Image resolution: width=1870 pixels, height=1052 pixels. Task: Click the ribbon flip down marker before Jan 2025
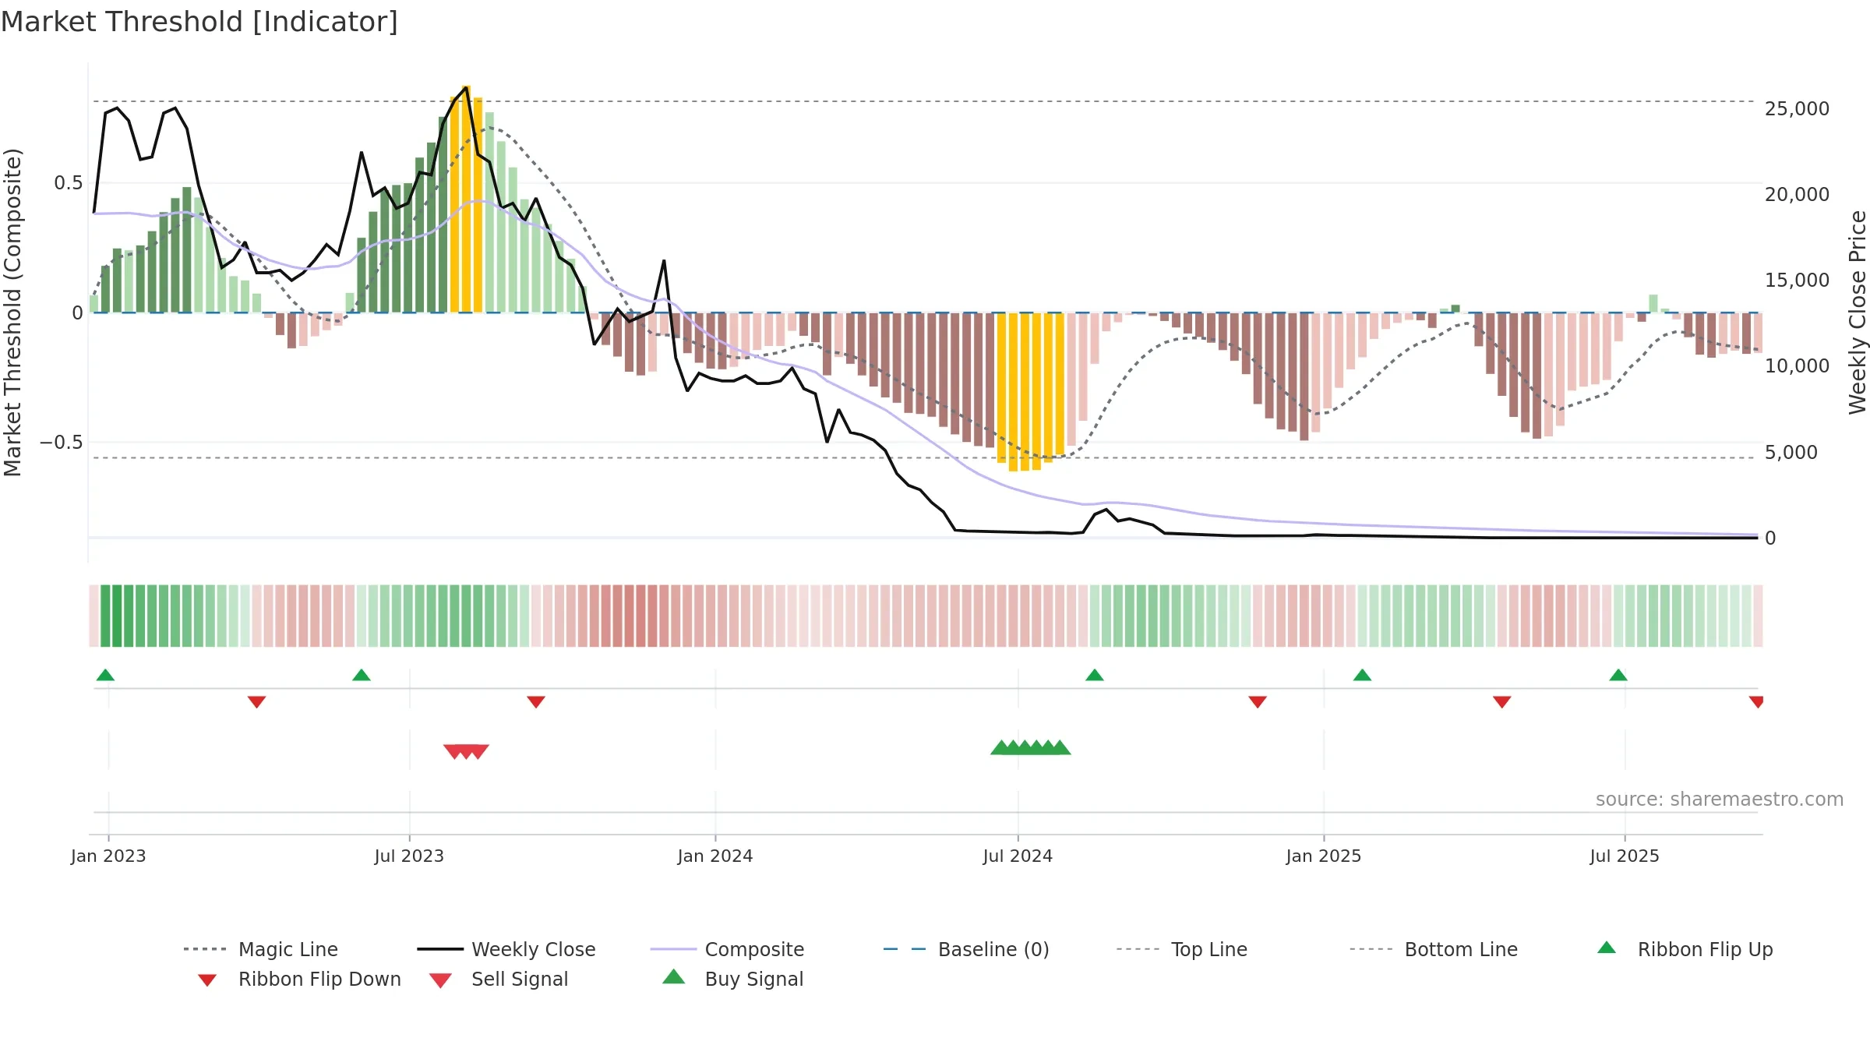[x=1258, y=702]
